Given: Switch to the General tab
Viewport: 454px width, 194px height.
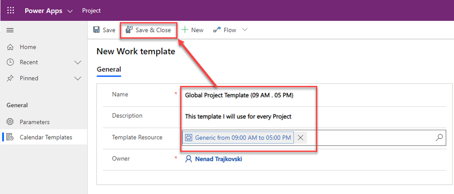Looking at the screenshot, I should (109, 69).
